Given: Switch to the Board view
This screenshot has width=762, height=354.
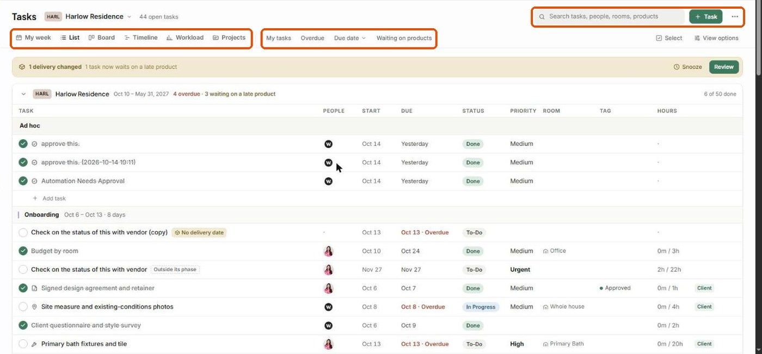Looking at the screenshot, I should (101, 38).
